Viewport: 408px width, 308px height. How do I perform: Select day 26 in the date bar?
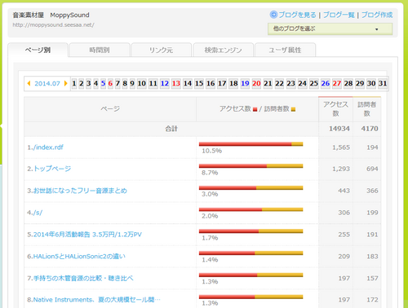click(326, 83)
